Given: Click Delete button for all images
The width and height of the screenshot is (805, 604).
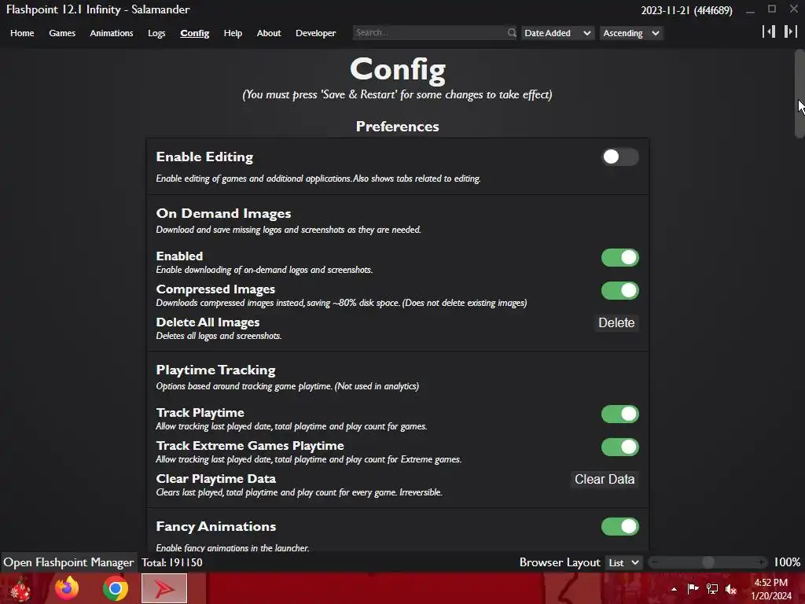Looking at the screenshot, I should [616, 322].
